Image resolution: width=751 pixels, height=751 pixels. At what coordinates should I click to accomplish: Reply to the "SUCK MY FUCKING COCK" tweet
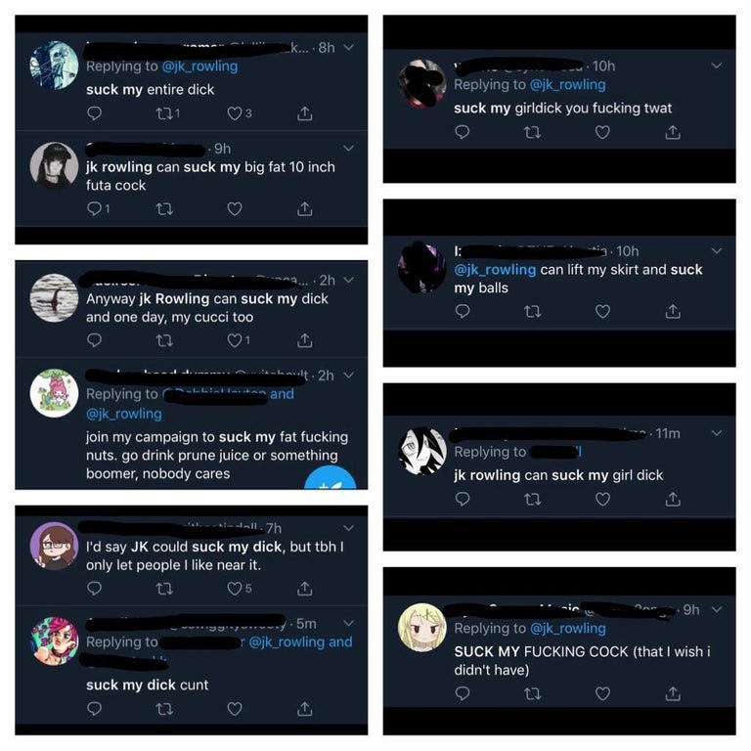point(463,693)
